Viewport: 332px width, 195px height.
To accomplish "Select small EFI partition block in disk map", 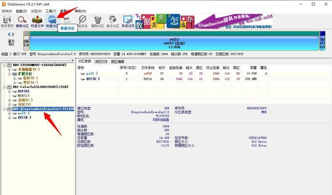I will coord(322,41).
